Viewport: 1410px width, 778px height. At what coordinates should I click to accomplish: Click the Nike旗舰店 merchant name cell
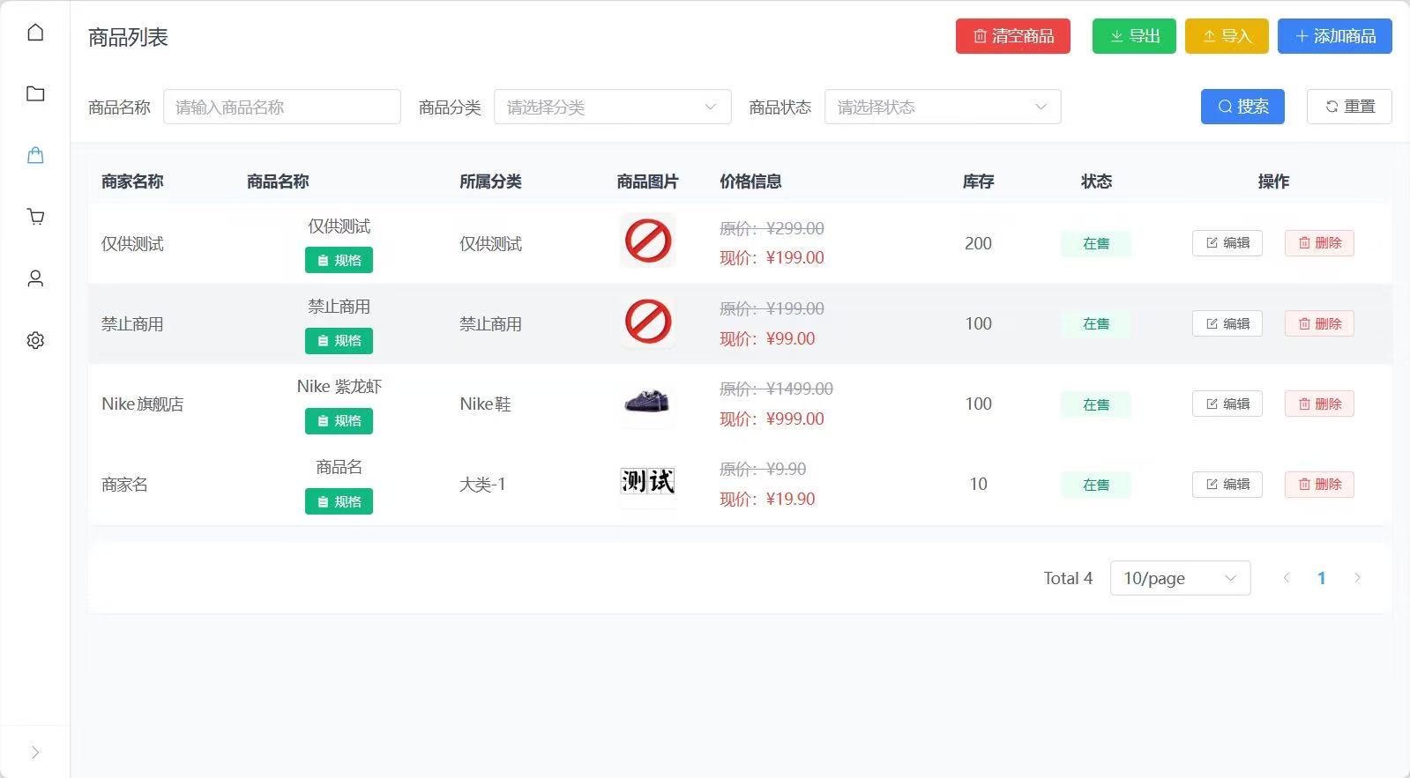pyautogui.click(x=143, y=404)
